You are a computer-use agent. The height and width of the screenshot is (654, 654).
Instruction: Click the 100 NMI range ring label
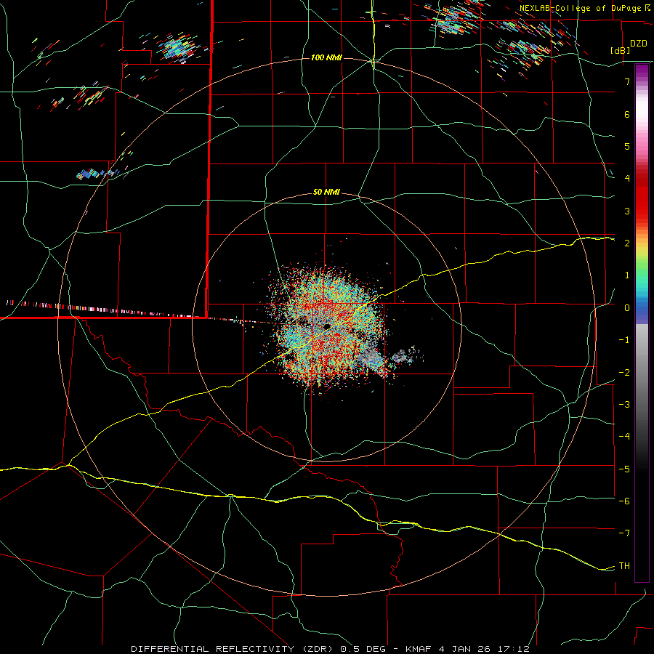point(326,57)
